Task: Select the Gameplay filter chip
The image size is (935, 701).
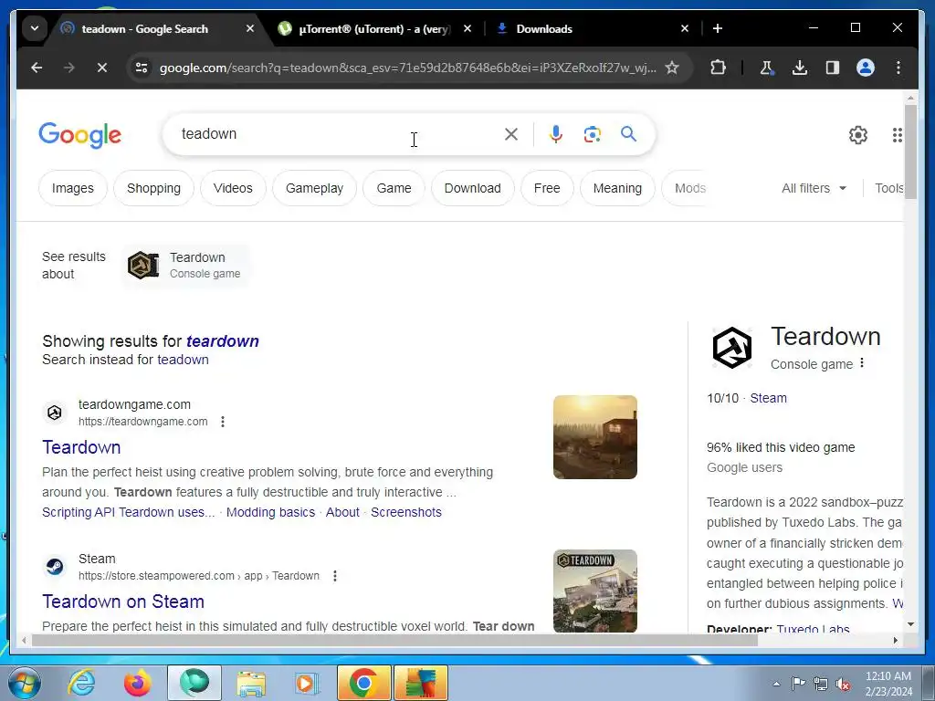Action: pos(314,188)
